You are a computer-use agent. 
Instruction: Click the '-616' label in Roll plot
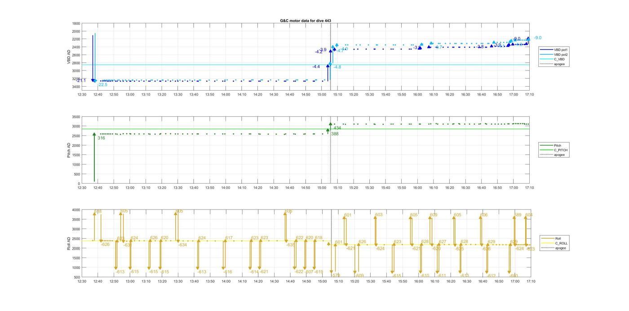tap(228, 272)
